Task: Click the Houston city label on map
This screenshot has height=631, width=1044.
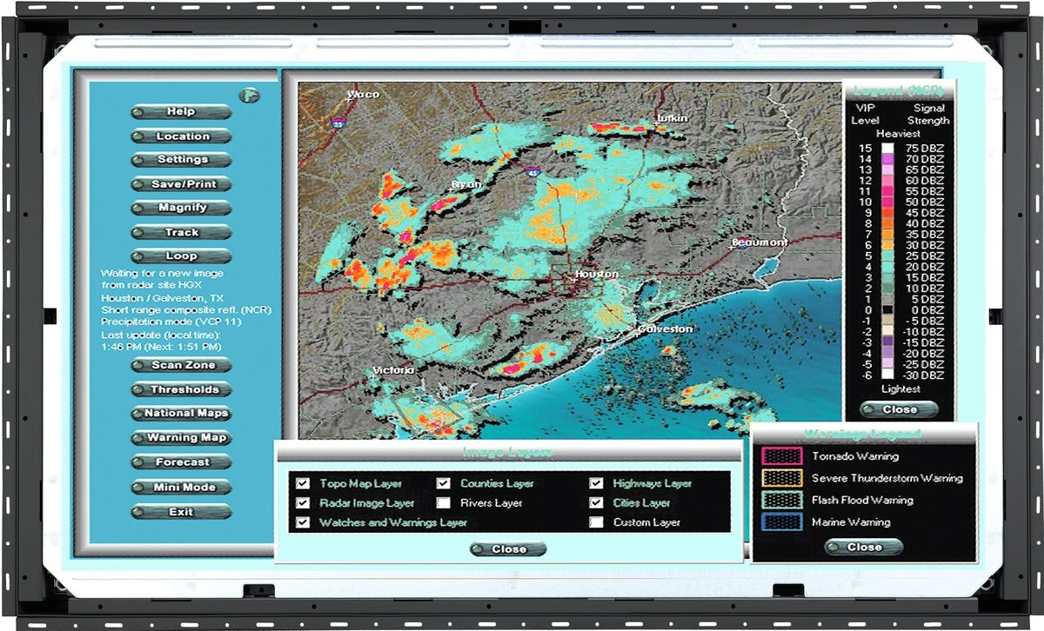Action: (597, 274)
